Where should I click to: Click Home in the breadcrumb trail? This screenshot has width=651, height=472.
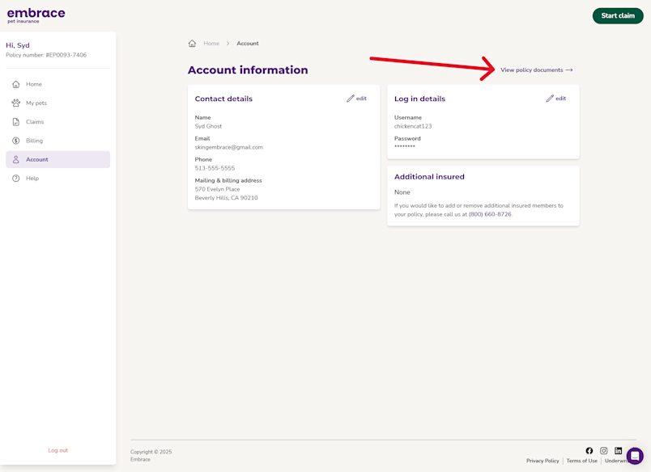coord(211,44)
